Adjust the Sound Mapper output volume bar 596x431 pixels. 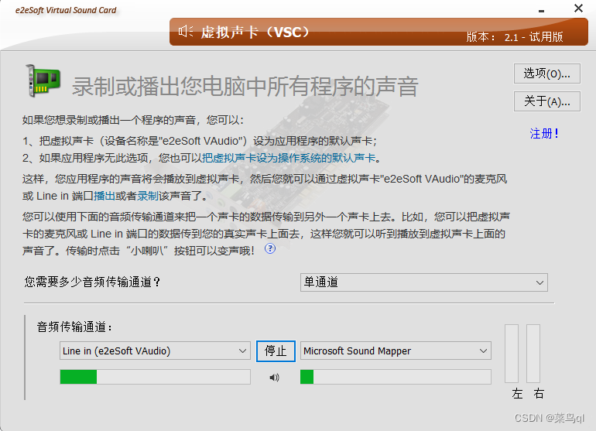pyautogui.click(x=396, y=377)
